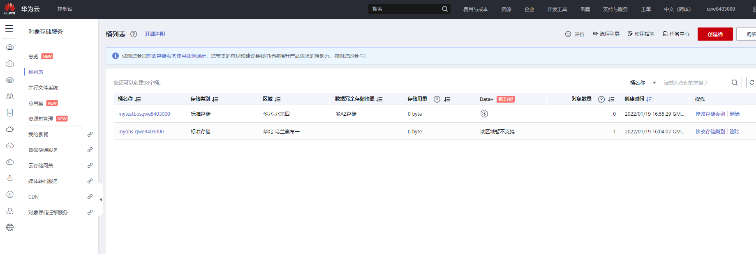Open 流程引导 process guide
The height and width of the screenshot is (254, 756).
tap(606, 34)
